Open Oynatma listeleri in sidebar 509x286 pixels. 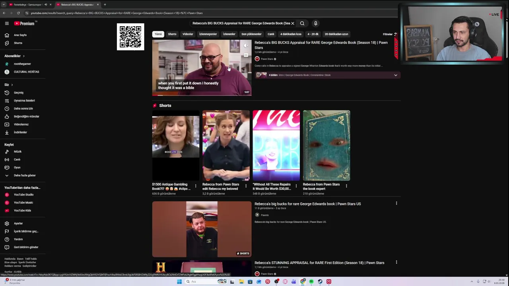(24, 100)
